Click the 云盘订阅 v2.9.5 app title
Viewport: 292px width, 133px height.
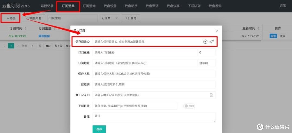click(x=16, y=6)
